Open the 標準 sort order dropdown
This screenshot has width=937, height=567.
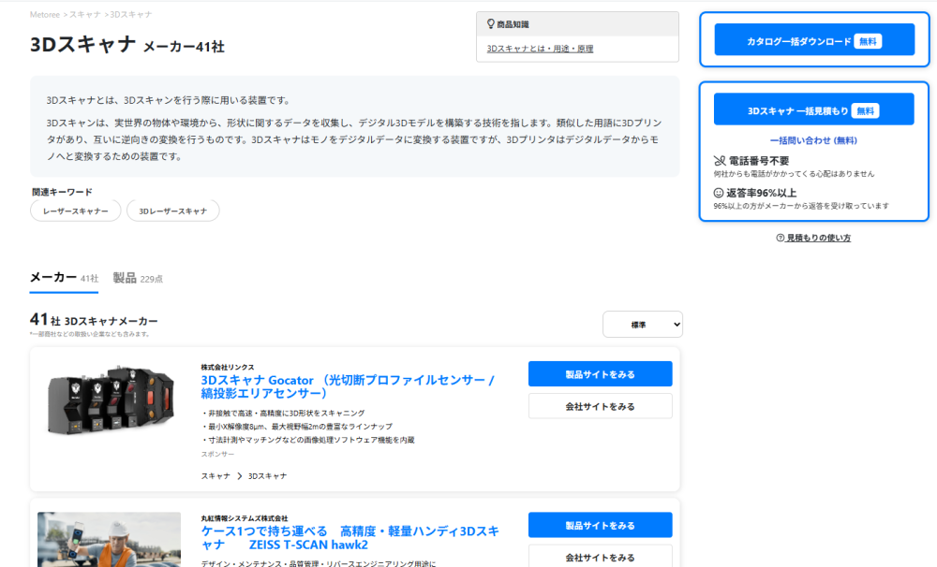coord(643,325)
